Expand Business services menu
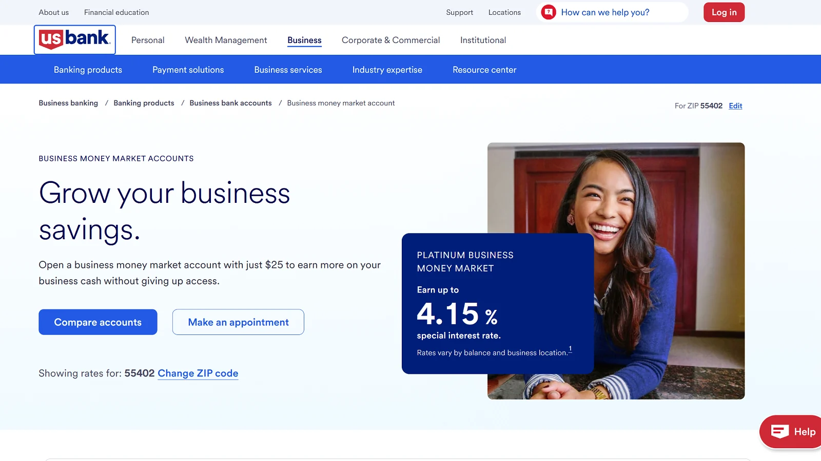This screenshot has height=461, width=821. click(x=288, y=70)
